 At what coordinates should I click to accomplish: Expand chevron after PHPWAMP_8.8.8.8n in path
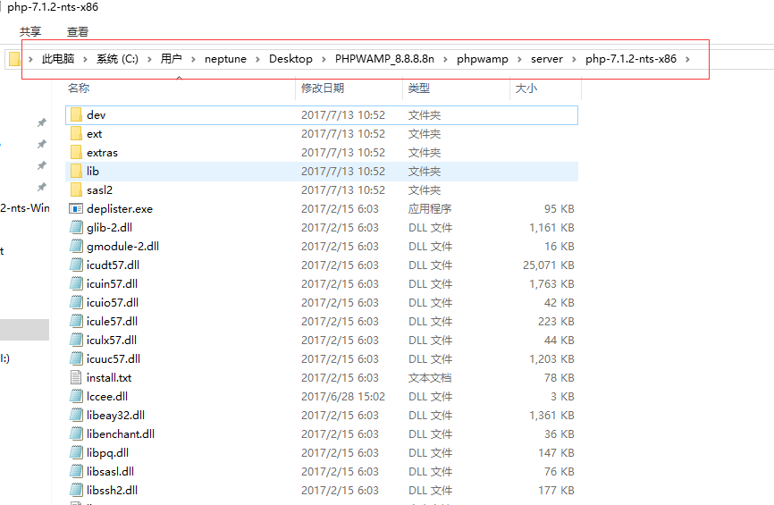pos(445,59)
